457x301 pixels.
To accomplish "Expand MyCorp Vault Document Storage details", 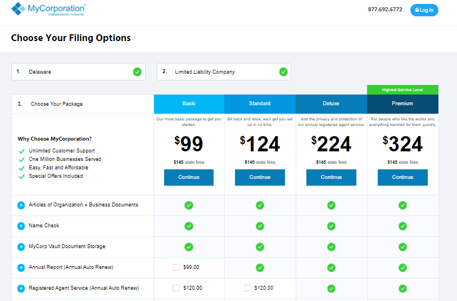I will point(21,247).
